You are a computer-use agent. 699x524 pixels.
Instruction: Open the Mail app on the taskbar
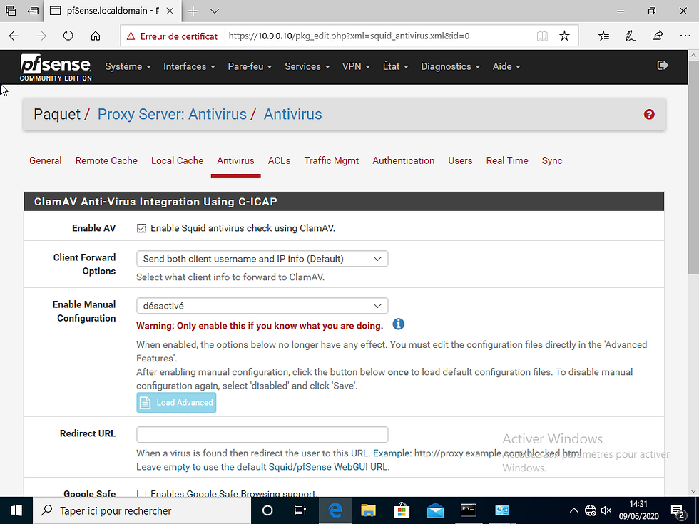coord(435,510)
